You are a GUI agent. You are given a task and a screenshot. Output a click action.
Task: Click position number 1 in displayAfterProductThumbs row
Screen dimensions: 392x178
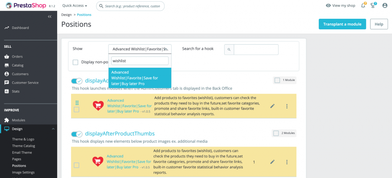[254, 162]
